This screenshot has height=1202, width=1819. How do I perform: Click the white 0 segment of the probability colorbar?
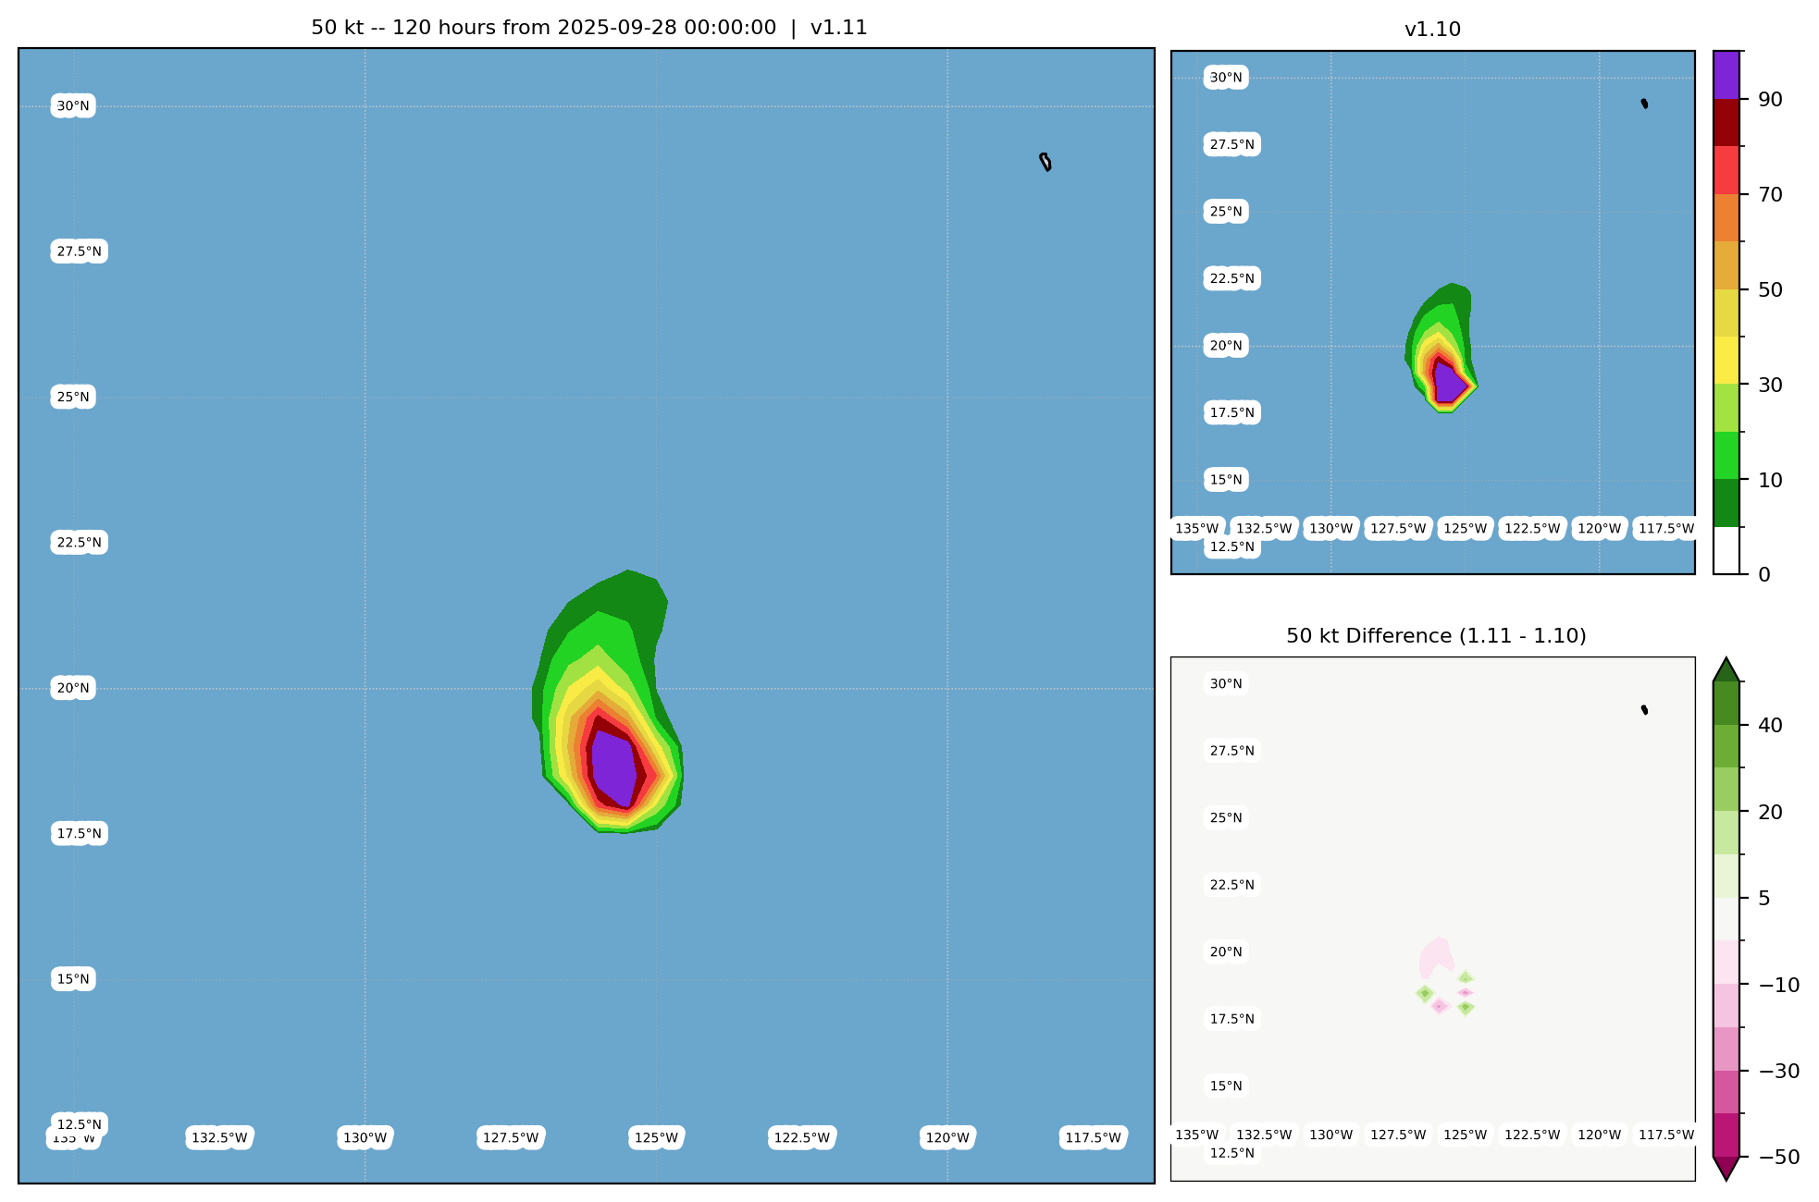tap(1726, 550)
